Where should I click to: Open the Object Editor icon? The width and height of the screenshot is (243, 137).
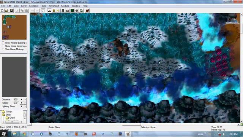click(x=63, y=11)
